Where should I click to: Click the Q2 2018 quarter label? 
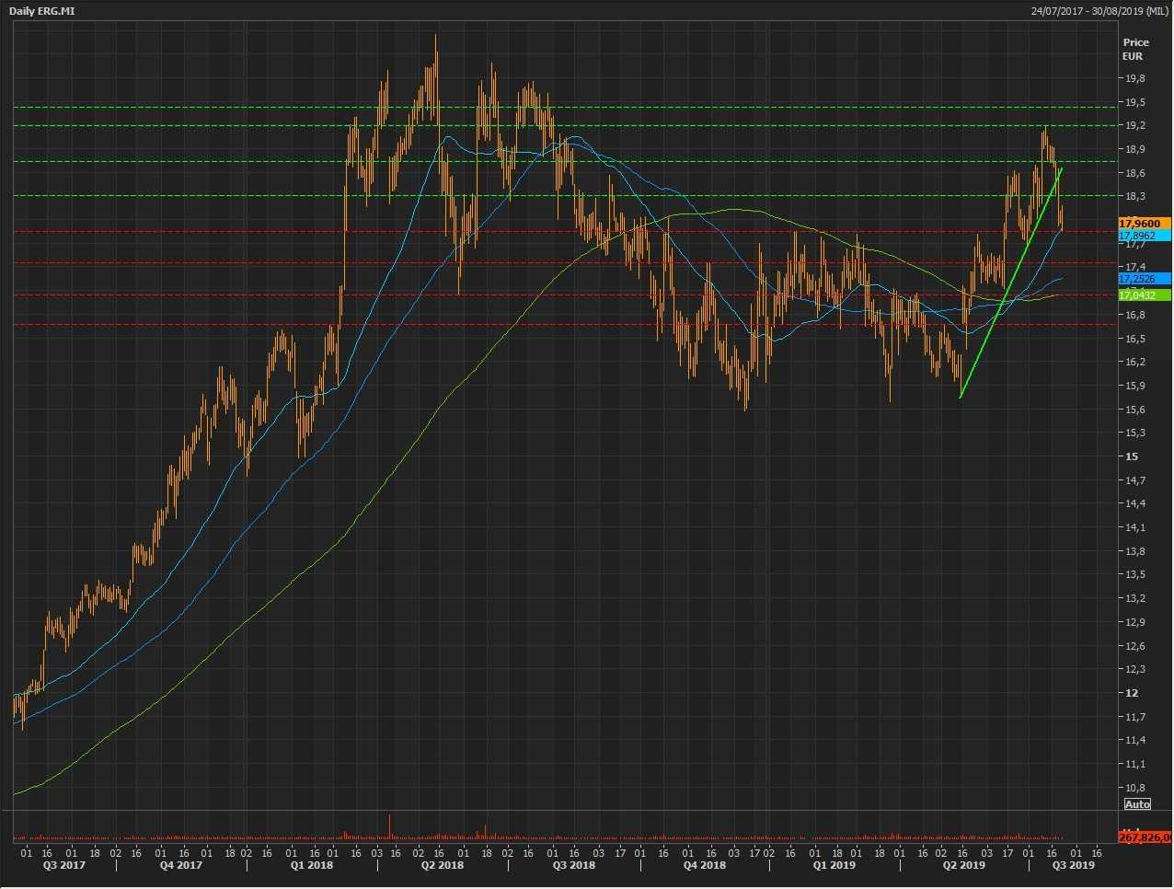[443, 865]
